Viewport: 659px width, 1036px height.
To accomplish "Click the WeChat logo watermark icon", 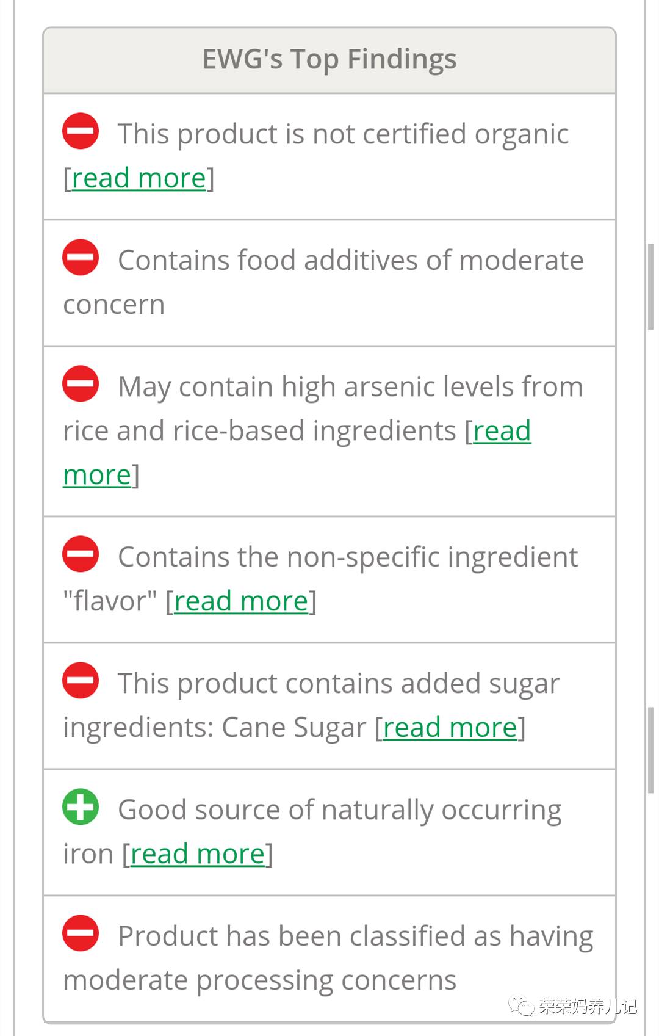I will tap(522, 1005).
